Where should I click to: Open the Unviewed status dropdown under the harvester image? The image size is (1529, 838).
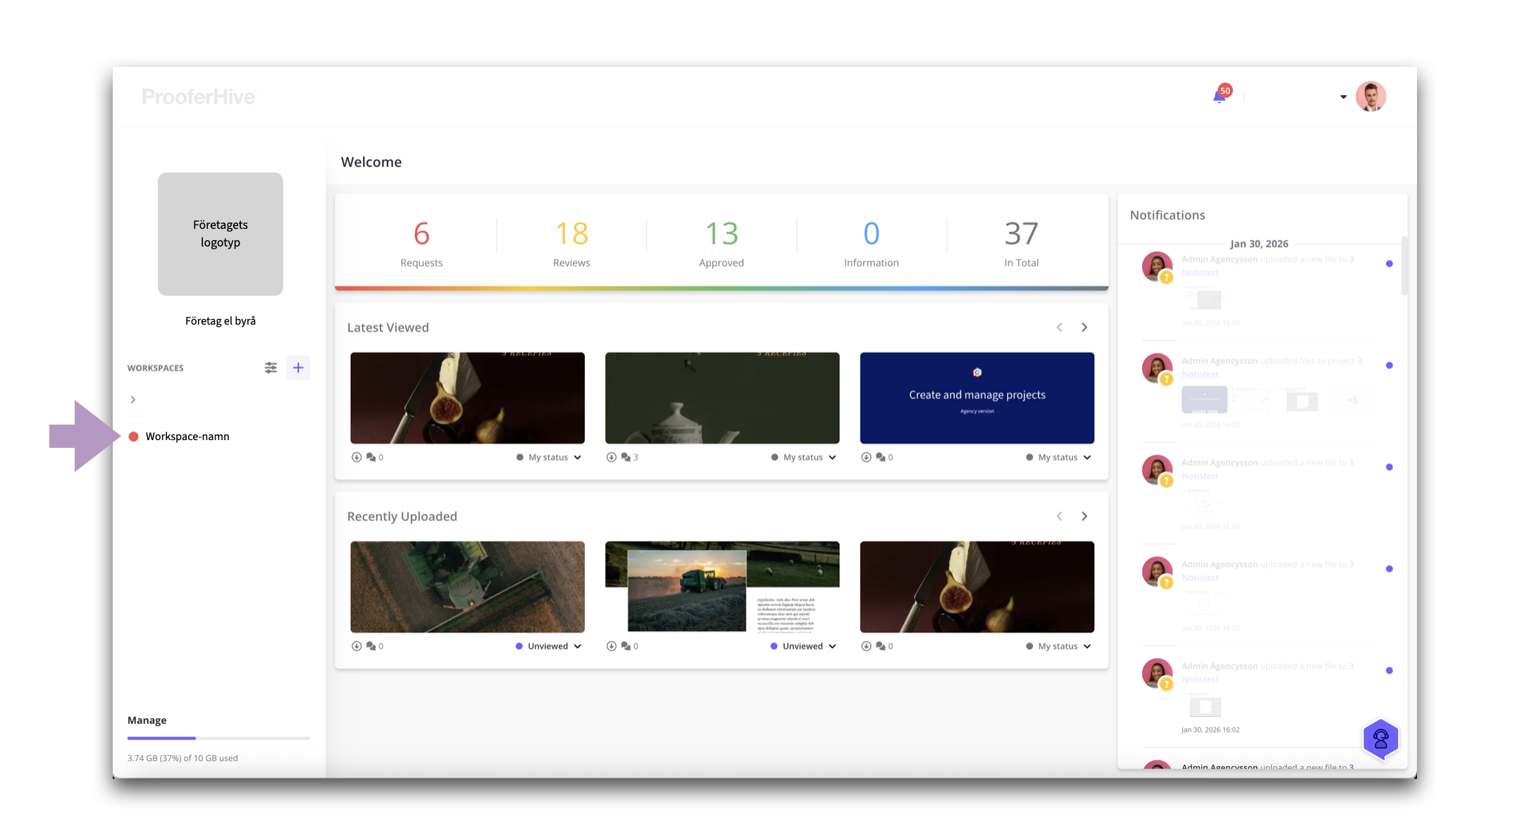548,646
